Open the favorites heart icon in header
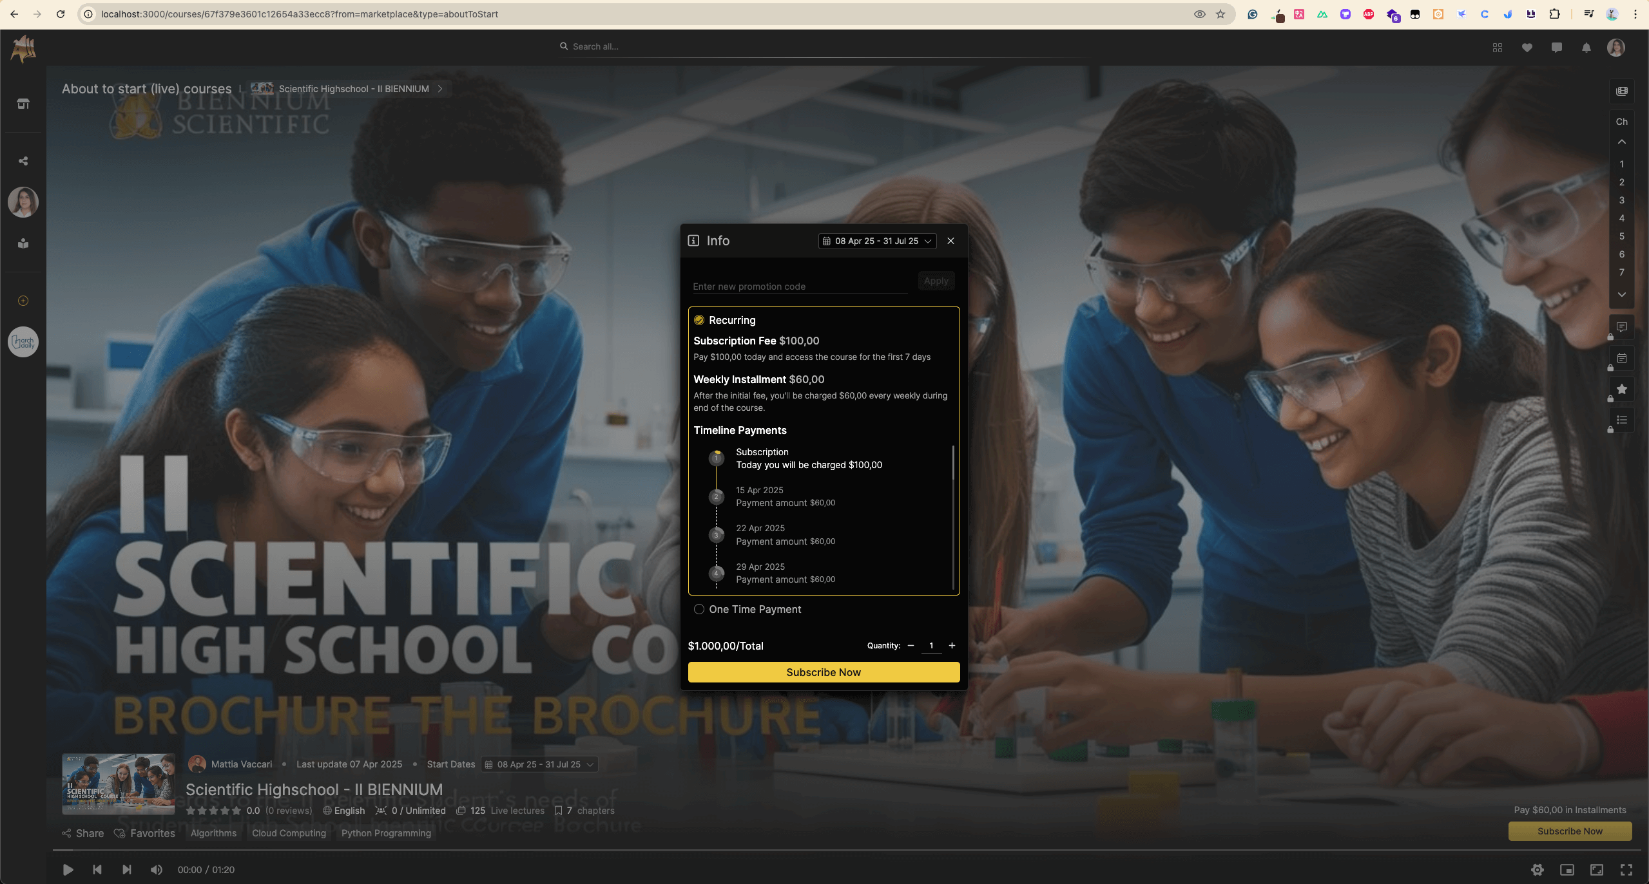Image resolution: width=1649 pixels, height=884 pixels. tap(1527, 48)
